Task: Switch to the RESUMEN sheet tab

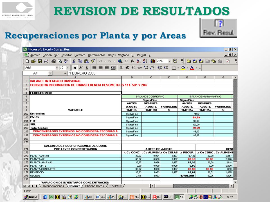Action: coord(115,186)
